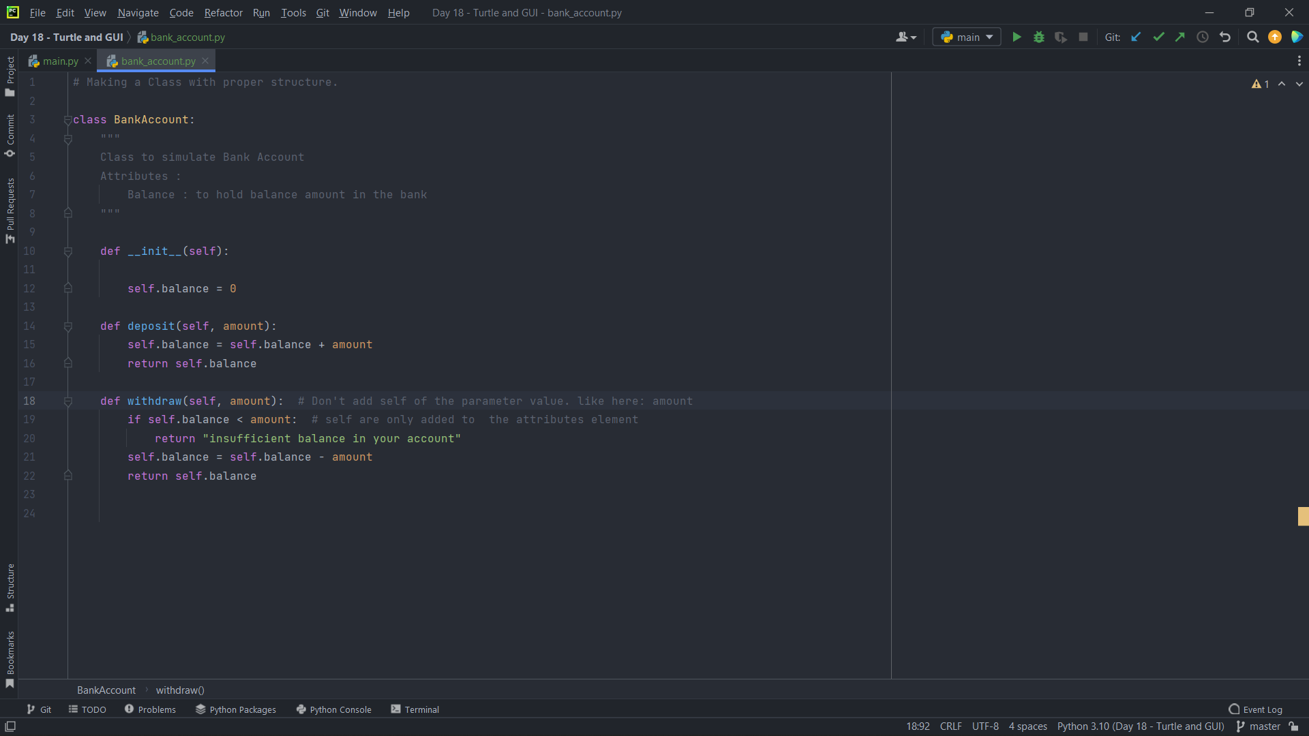
Task: Open the VCS Git menu
Action: 322,12
